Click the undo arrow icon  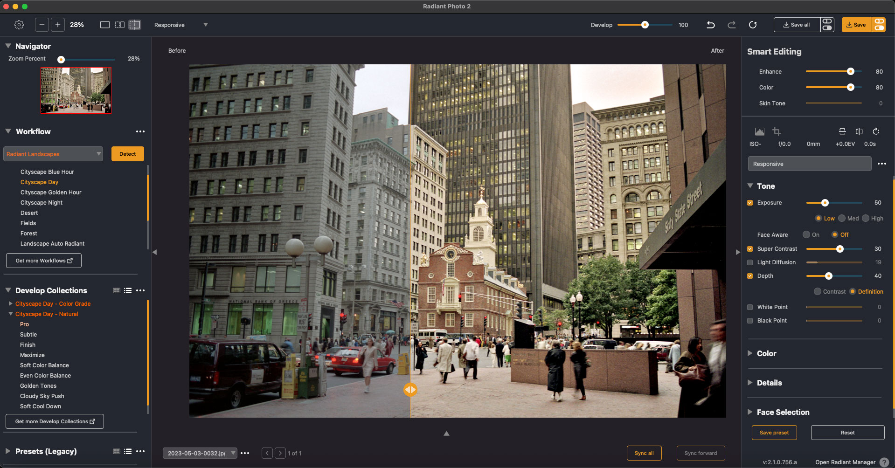(x=710, y=25)
